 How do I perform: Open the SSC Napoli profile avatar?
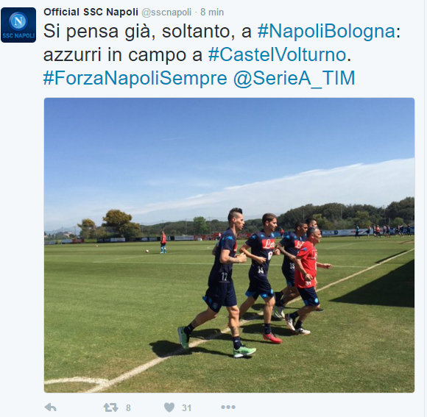pyautogui.click(x=18, y=25)
